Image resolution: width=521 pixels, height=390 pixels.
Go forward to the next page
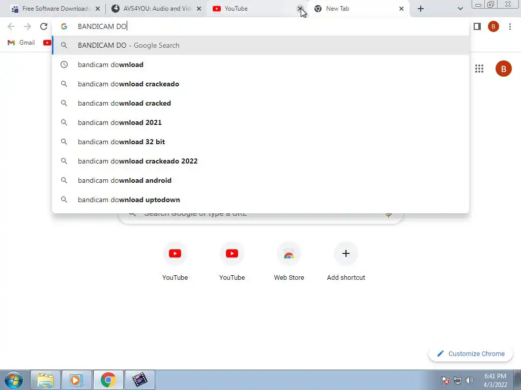[27, 26]
